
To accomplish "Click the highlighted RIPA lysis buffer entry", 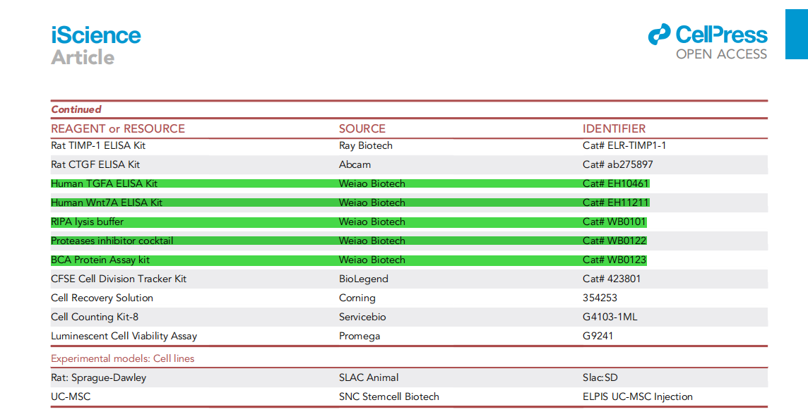I will pyautogui.click(x=87, y=222).
